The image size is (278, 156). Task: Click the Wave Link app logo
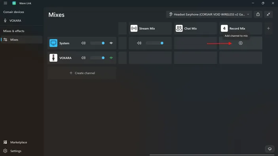point(14,3)
